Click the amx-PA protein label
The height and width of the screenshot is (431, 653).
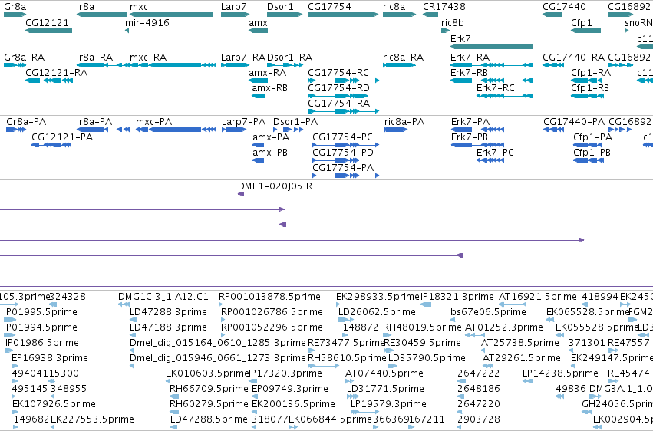click(271, 137)
